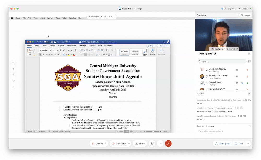Viewport: 261px width, 160px height.
Task: Click the Layout button
Action: click(245, 15)
